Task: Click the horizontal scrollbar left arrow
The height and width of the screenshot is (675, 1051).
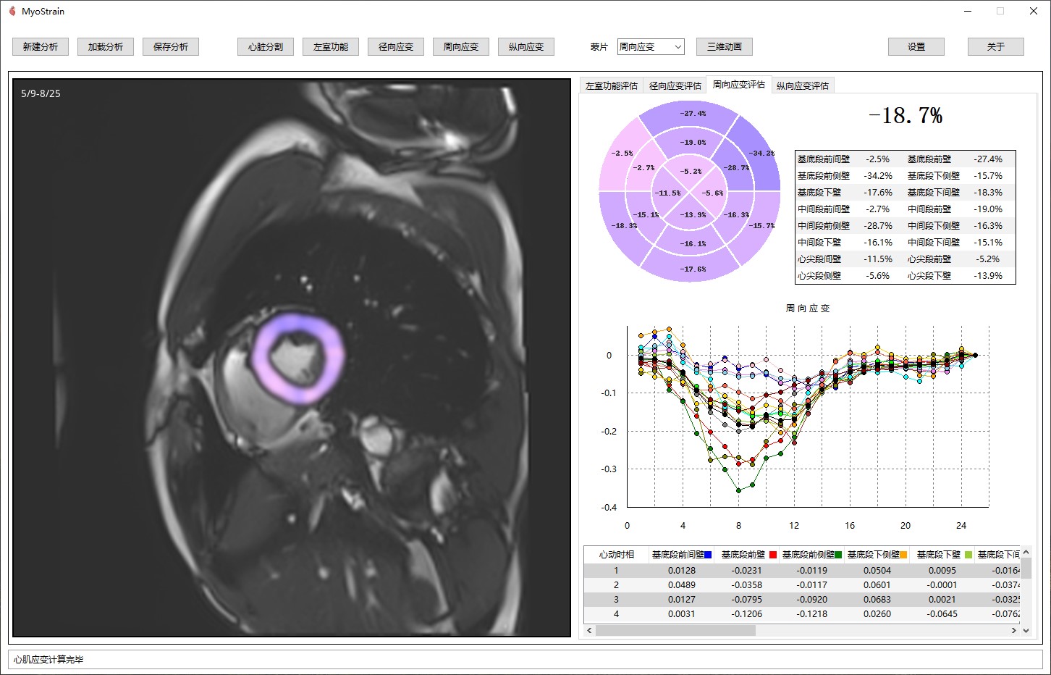Action: pyautogui.click(x=589, y=631)
